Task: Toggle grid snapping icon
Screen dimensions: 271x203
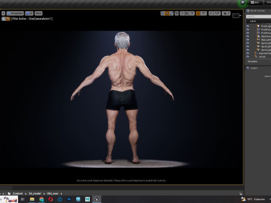Action: [x=186, y=14]
